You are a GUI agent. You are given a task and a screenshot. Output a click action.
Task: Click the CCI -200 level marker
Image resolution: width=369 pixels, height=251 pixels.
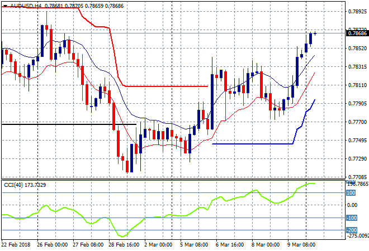coord(352,230)
